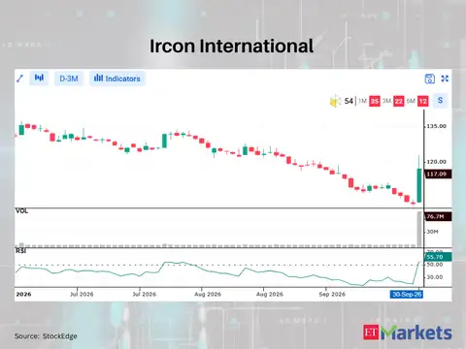Click the save chart icon
The height and width of the screenshot is (349, 466).
[x=429, y=79]
